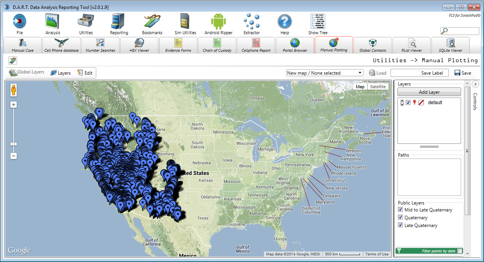Open the Number Searches tab
This screenshot has width=484, height=262.
coord(100,45)
